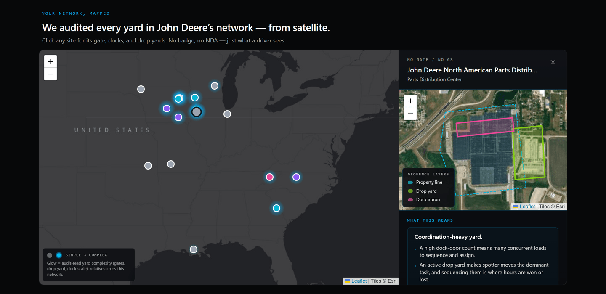This screenshot has width=606, height=294.
Task: Select the upper purple glowing marker
Action: tap(167, 109)
